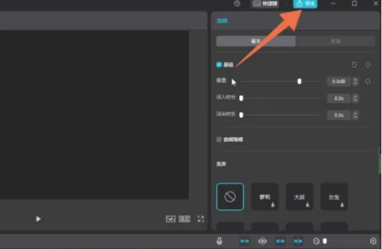Viewport: 382px width, 249px height.
Task: Decrease 淡入时长 with its stepper down arrow
Action: click(355, 100)
